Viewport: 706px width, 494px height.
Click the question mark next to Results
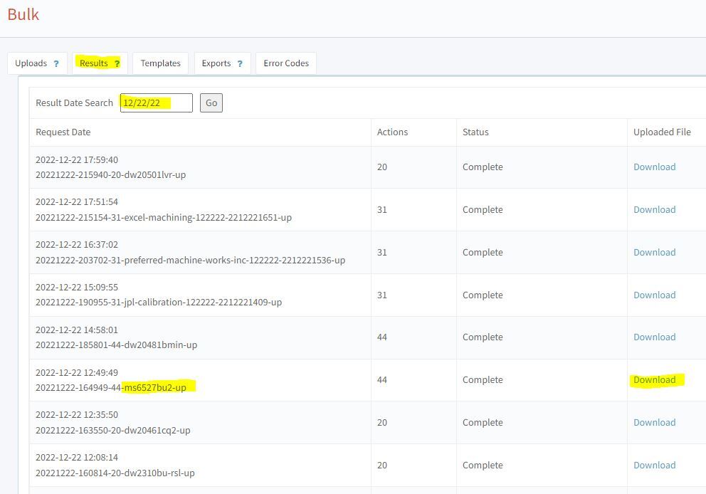click(x=117, y=63)
